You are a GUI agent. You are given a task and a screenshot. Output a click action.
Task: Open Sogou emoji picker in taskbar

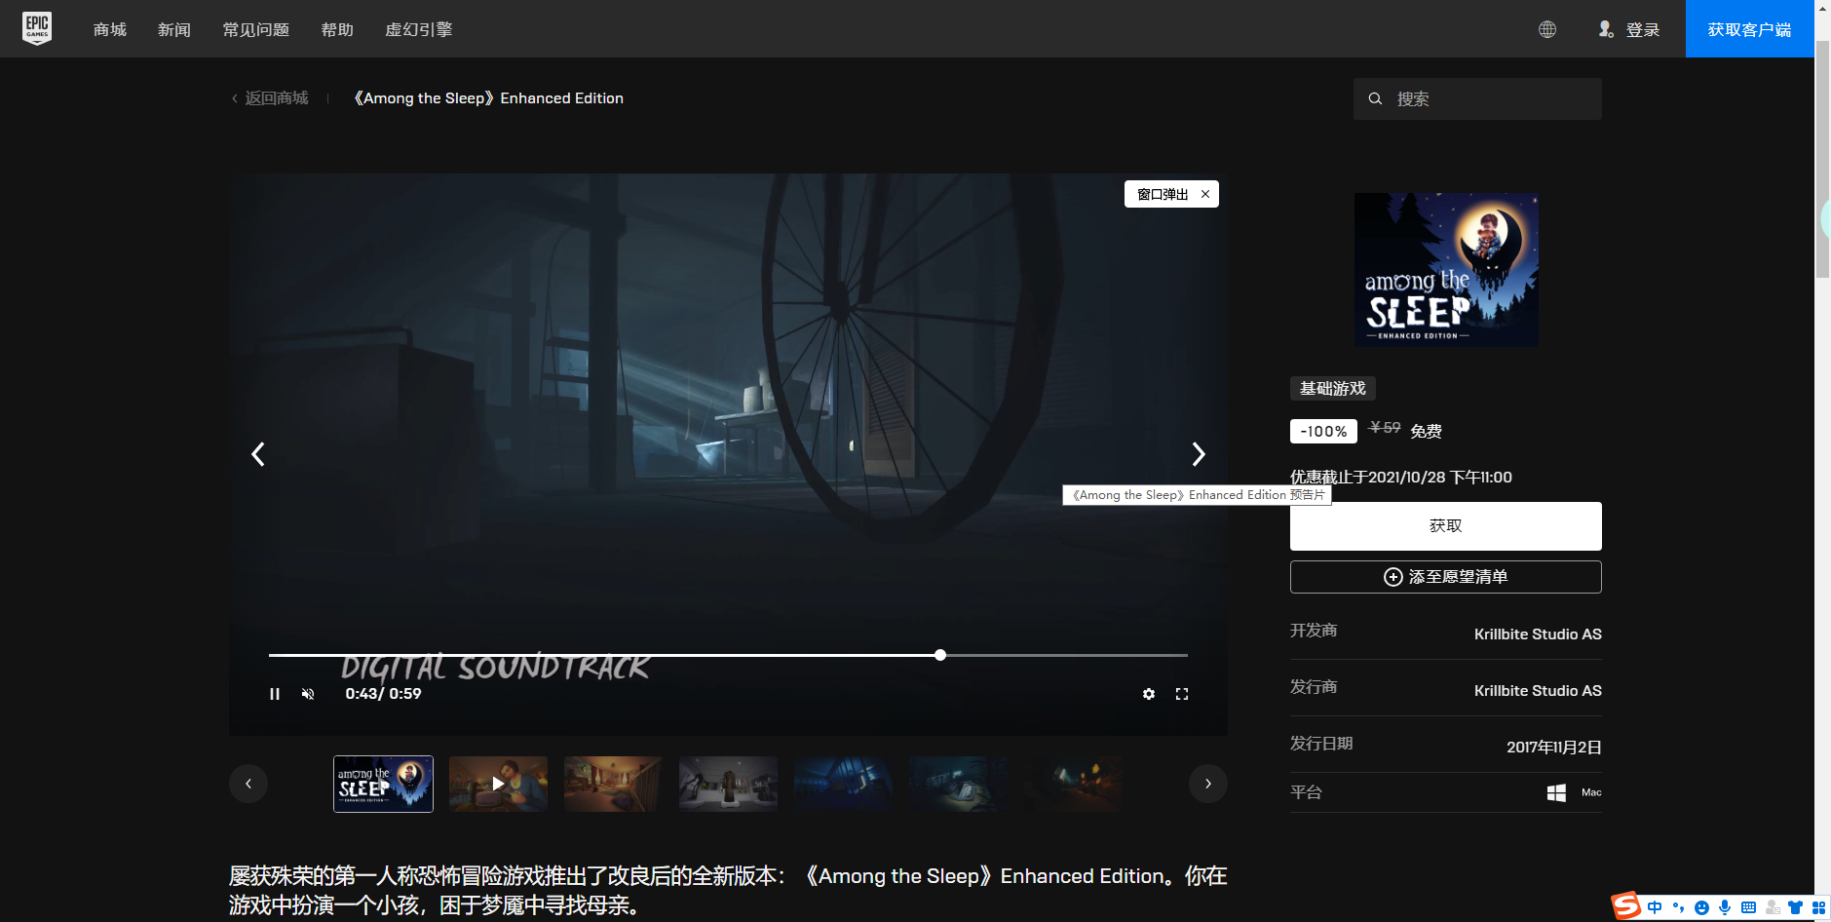(x=1701, y=906)
